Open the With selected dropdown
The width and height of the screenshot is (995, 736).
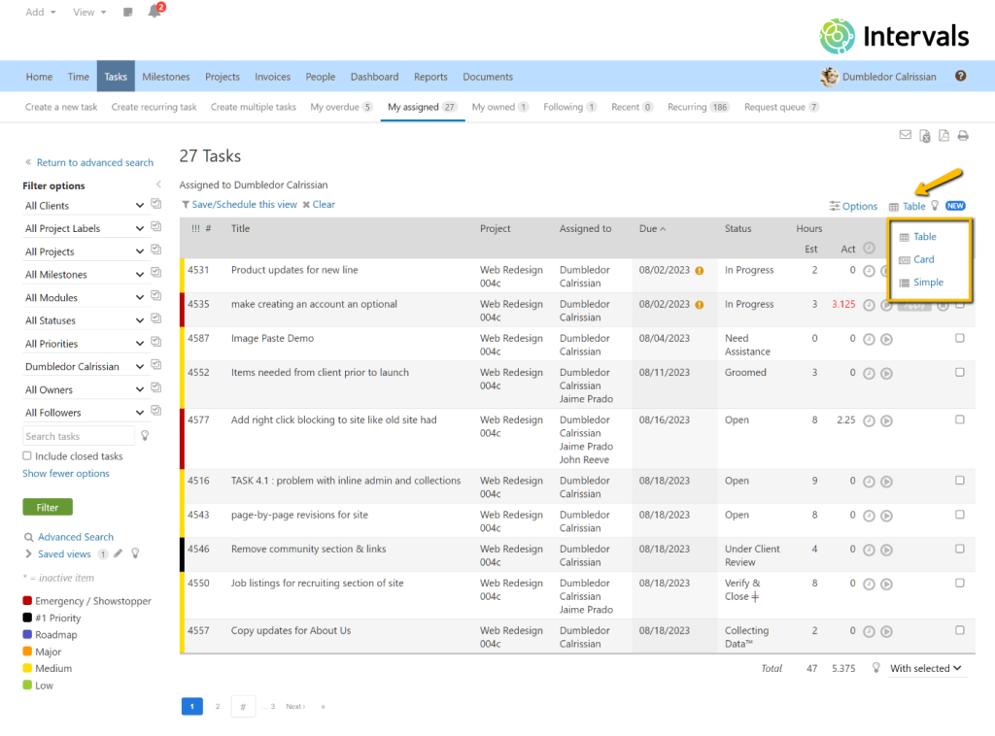(922, 668)
